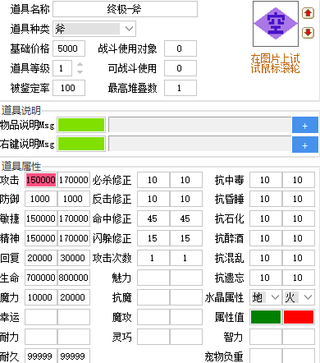Click the first 抗混乱 field
Image resolution: width=320 pixels, height=363 pixels.
266,258
